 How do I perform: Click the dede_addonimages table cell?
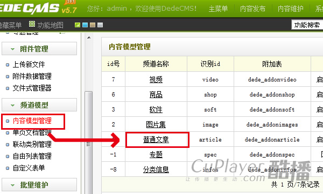272,125
